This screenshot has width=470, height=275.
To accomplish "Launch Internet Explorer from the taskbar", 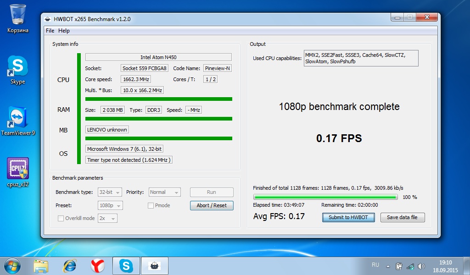I will click(x=70, y=266).
